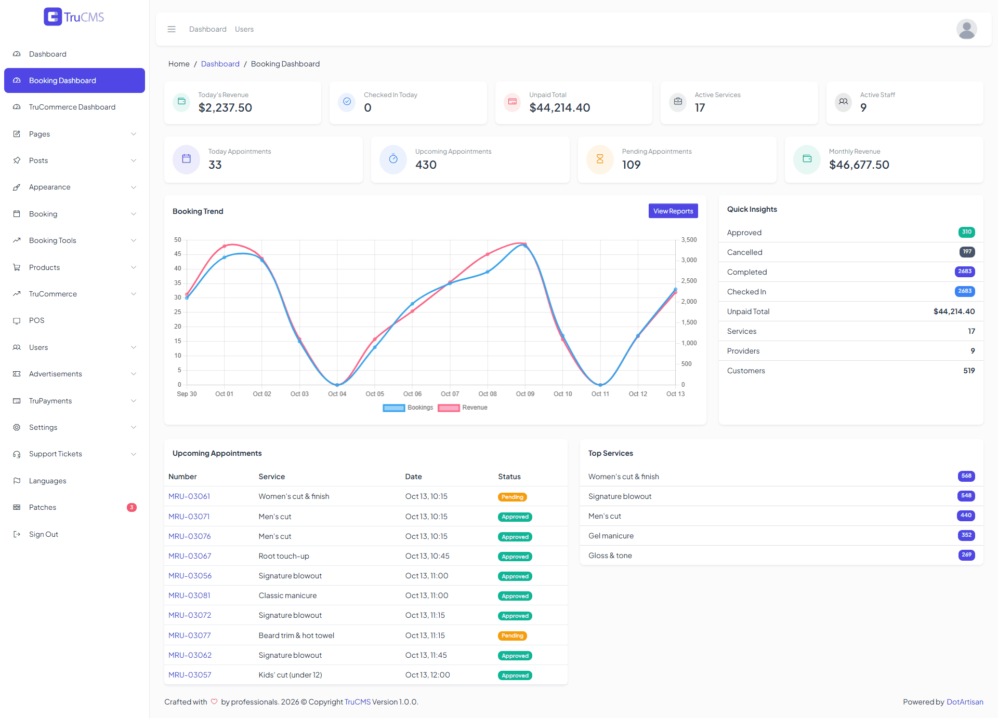The image size is (998, 718).
Task: Open the Advertisements sidebar label
Action: (x=56, y=374)
